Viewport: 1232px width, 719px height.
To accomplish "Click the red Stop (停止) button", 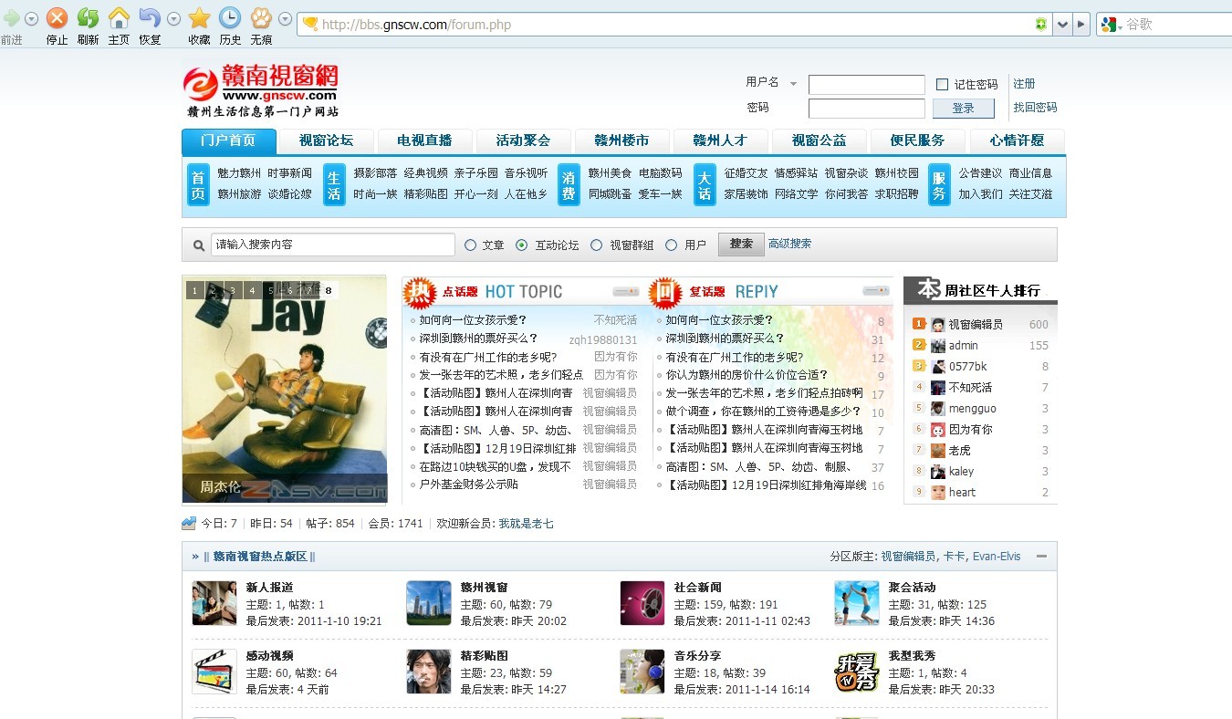I will coord(57,18).
